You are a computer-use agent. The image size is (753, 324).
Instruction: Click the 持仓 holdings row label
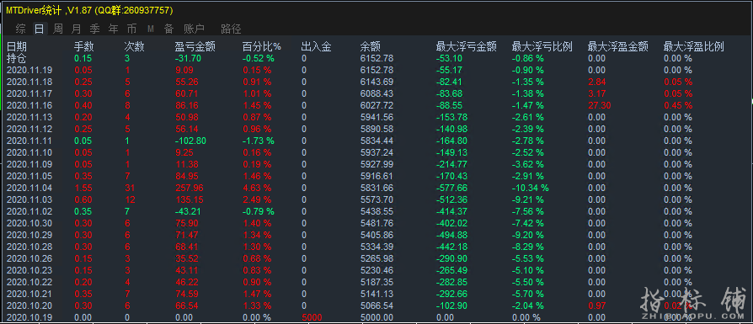click(17, 58)
